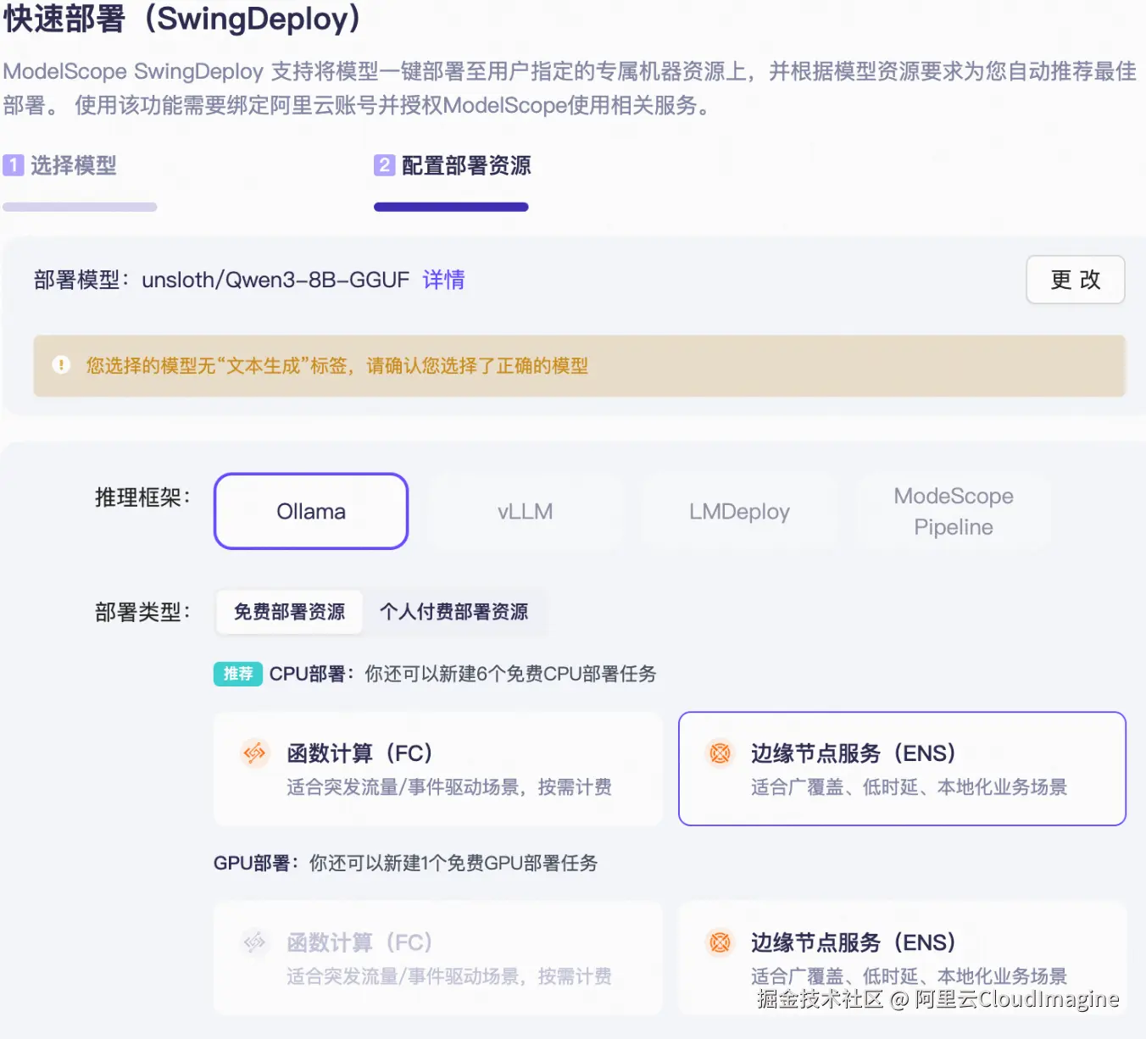The height and width of the screenshot is (1039, 1146).
Task: Click the 边缘节点服务 (ENS) icon under CPU部署
Action: coord(720,753)
